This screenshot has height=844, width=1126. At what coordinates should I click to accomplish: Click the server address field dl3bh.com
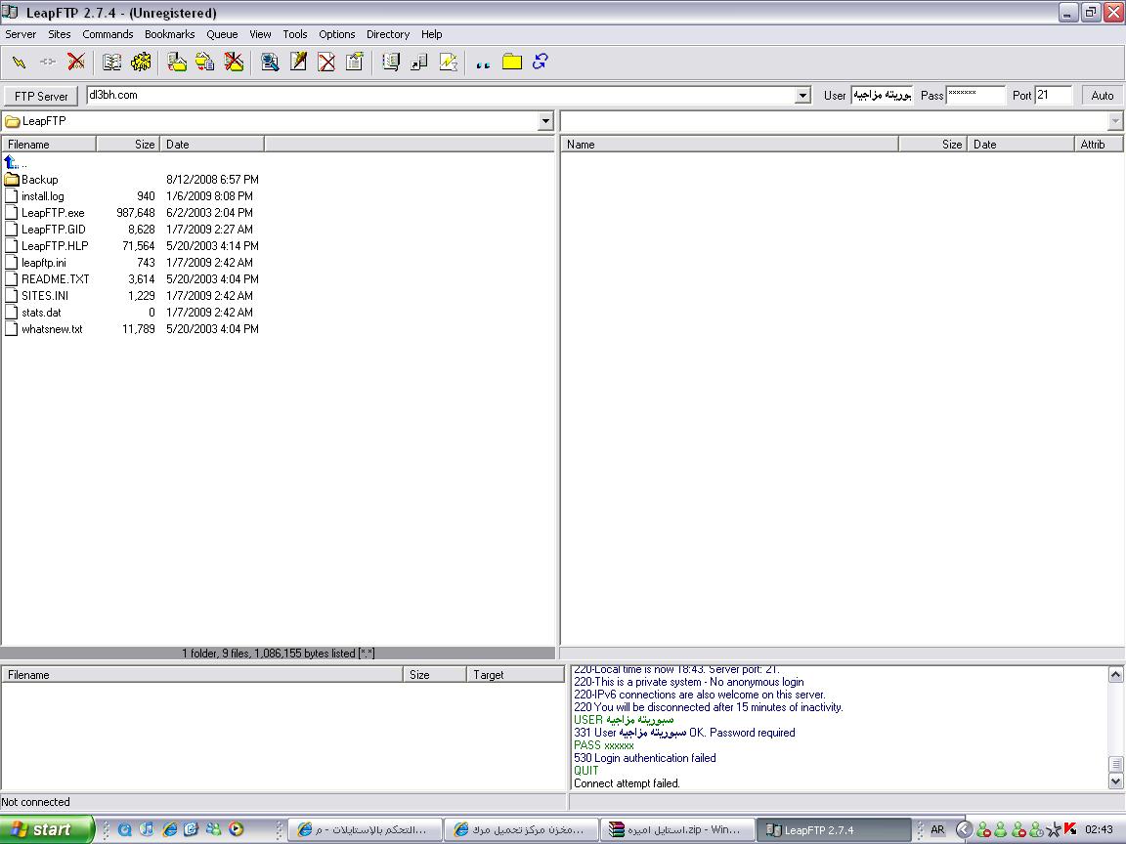pos(441,96)
